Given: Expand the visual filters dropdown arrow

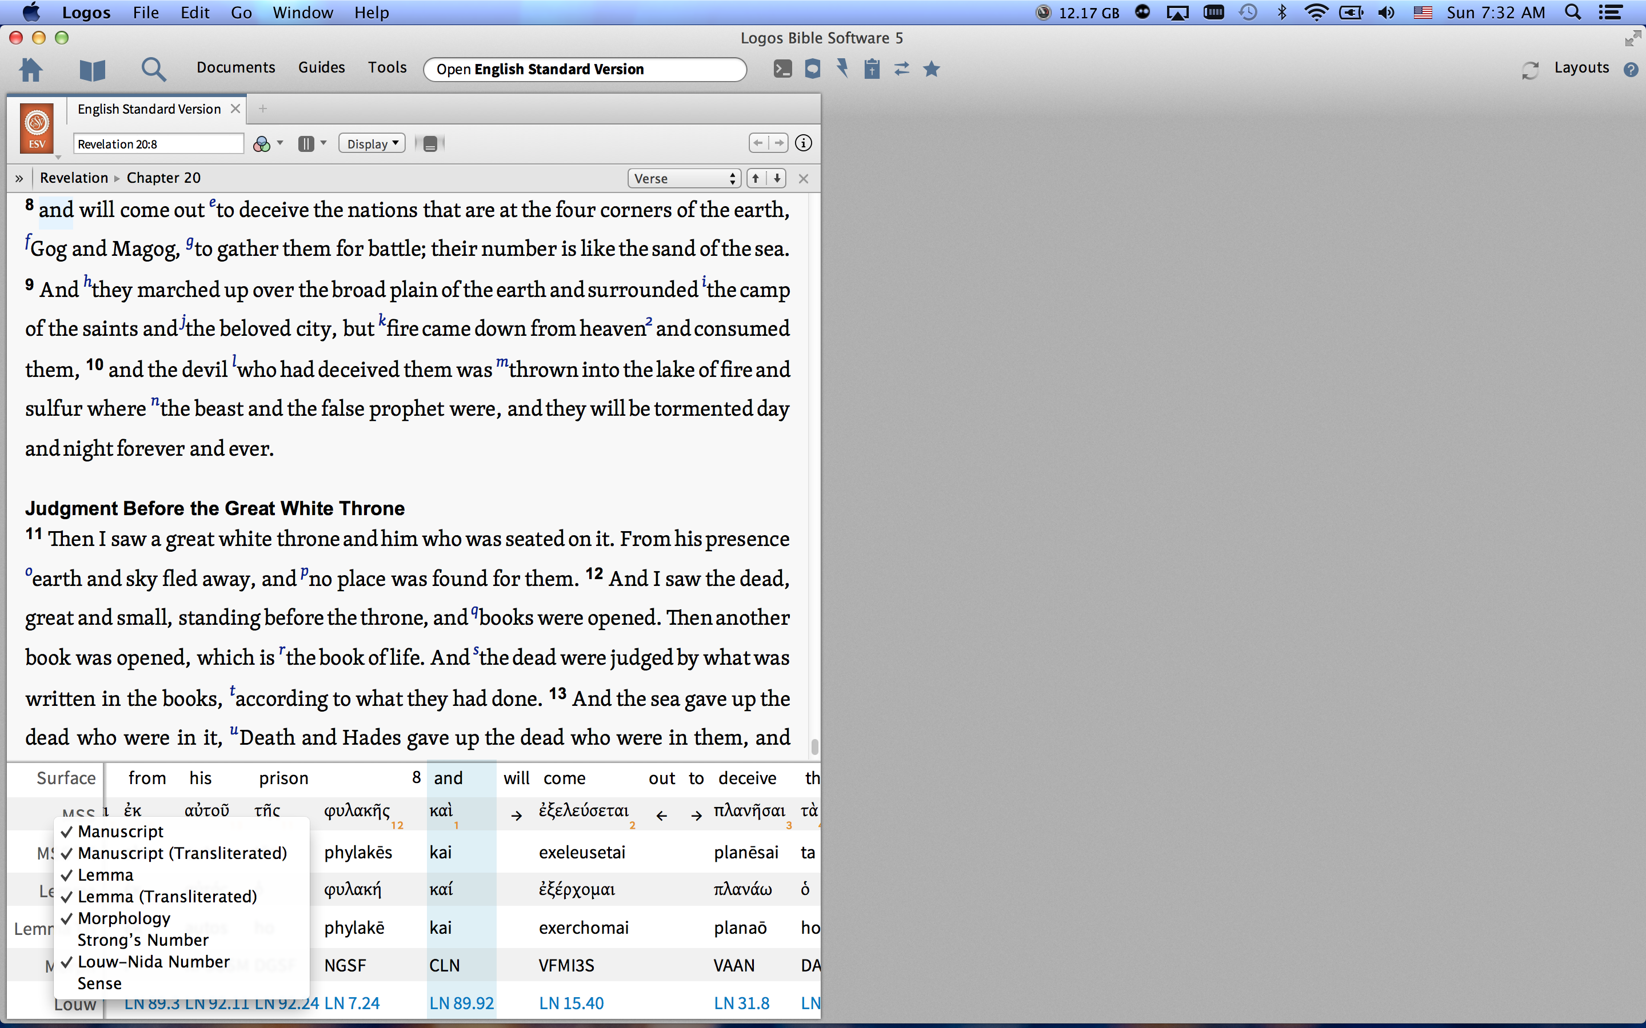Looking at the screenshot, I should click(280, 143).
